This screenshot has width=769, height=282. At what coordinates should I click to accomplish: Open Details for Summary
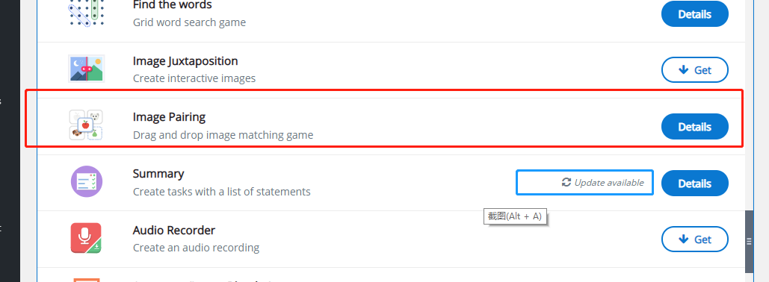pos(694,183)
